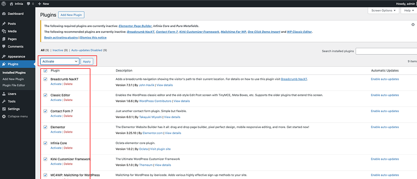This screenshot has width=417, height=179.
Task: Click Dismiss this notice link
Action: point(93,37)
